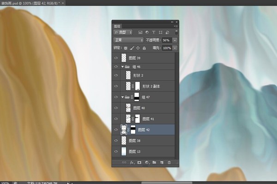Hide the 组 47 group
The image size is (277, 184).
tap(116, 97)
